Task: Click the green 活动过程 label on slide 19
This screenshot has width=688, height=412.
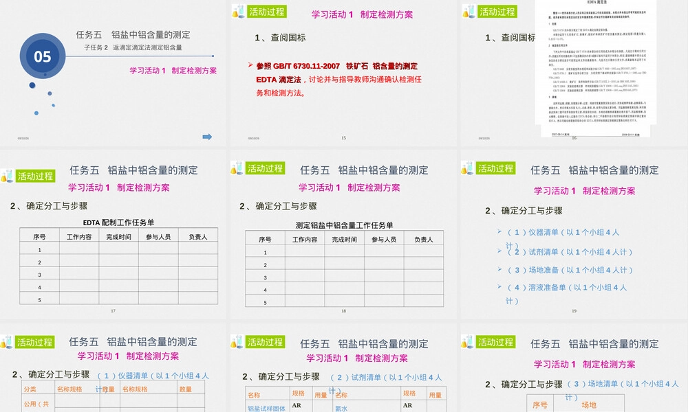Action: tap(496, 168)
